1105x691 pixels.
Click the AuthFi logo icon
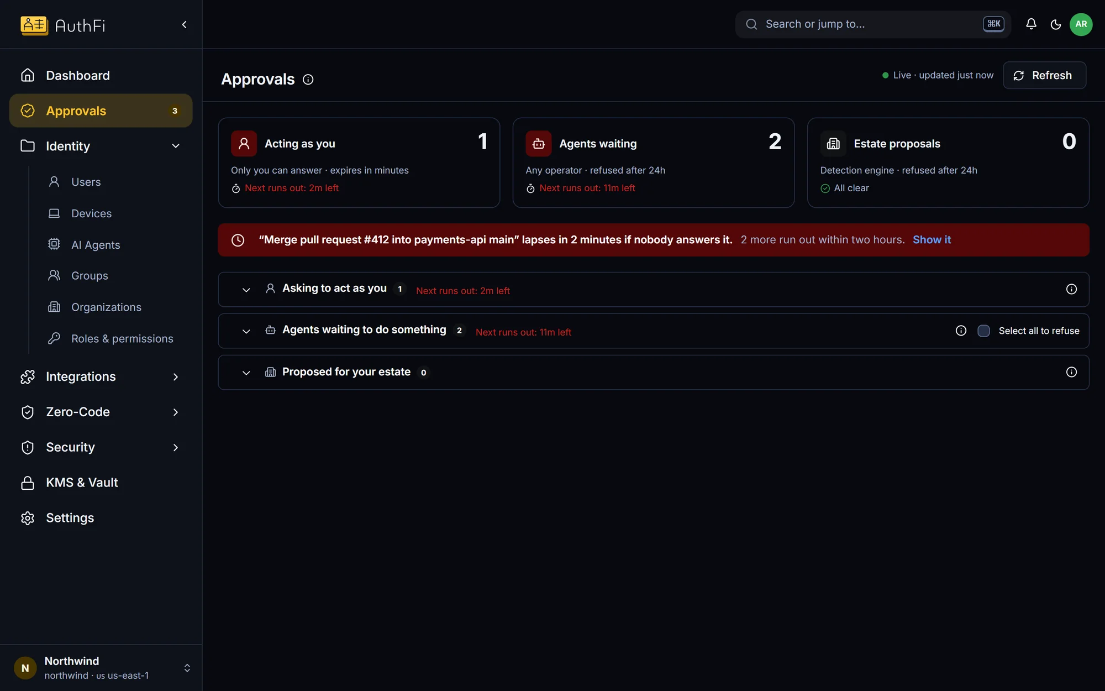coord(34,25)
